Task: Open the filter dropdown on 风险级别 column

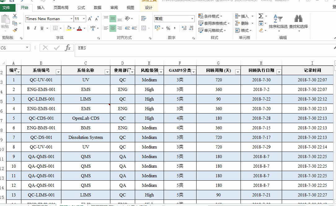Action: [x=161, y=71]
